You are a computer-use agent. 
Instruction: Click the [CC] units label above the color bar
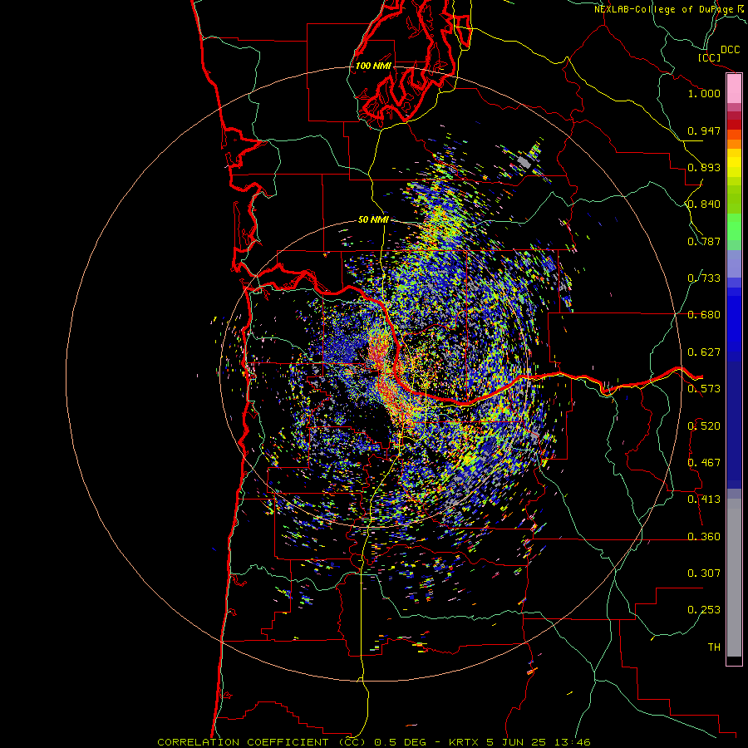[709, 57]
